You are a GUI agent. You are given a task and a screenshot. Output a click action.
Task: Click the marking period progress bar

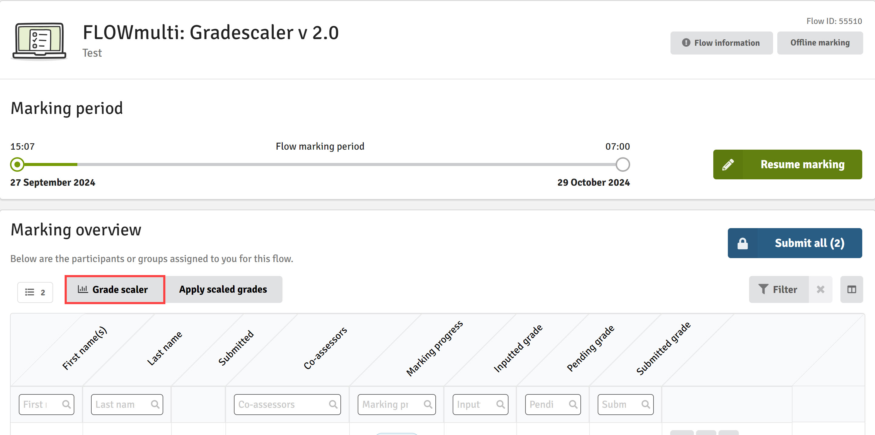tap(320, 164)
